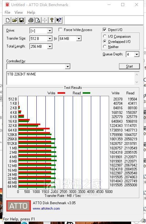Print results using the printer icon
Image resolution: width=146 pixels, height=224 pixels.
click(31, 20)
